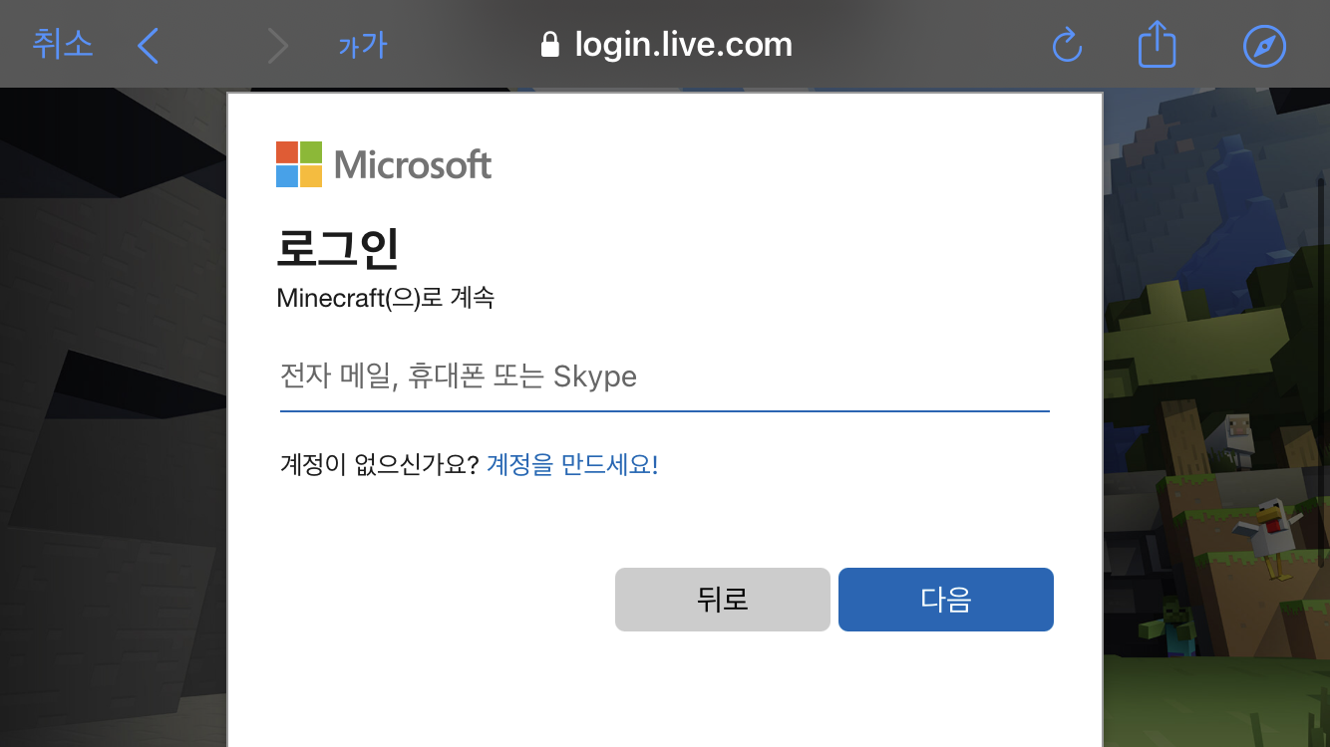
Task: Reload the page with the refresh icon
Action: (1067, 45)
